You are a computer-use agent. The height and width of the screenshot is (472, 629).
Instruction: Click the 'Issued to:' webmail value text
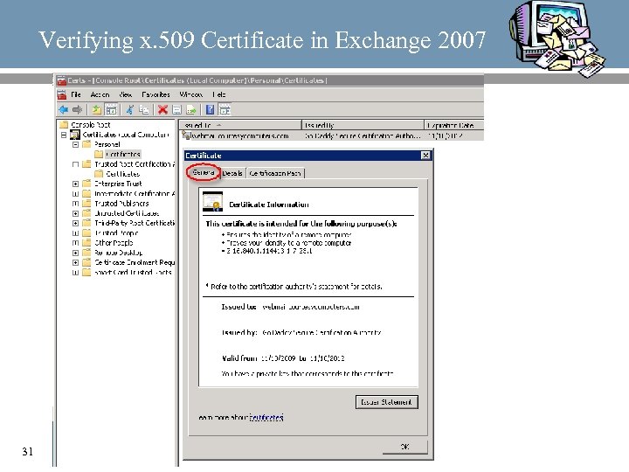coord(310,307)
